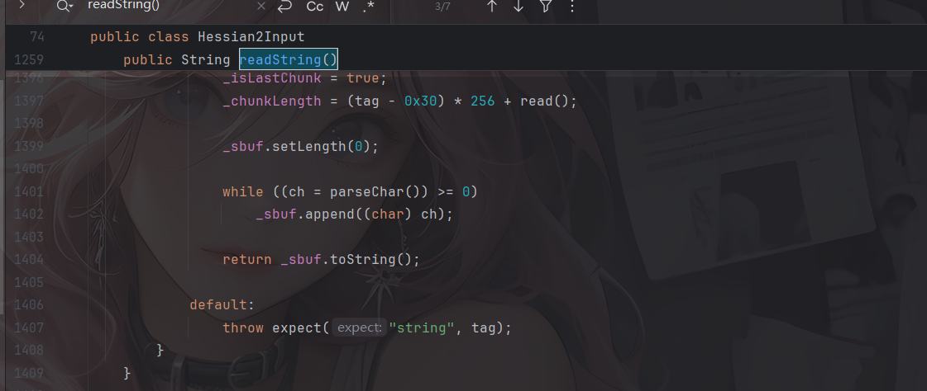Expand the replace field chevron
Viewport: 927px width, 391px height.
(x=22, y=6)
